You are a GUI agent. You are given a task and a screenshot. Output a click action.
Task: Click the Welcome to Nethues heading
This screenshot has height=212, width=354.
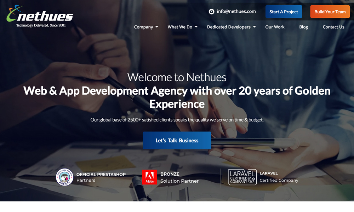point(177,77)
